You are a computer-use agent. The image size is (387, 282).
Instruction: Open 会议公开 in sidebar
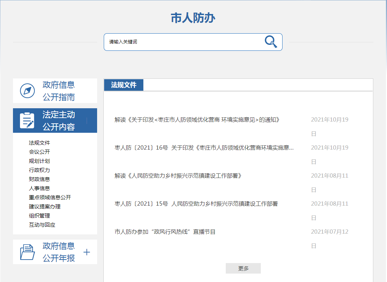[x=39, y=152]
